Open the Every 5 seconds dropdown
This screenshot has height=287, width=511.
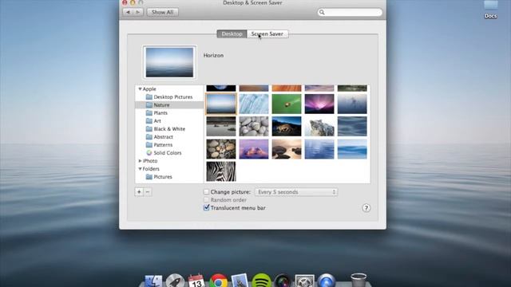tap(296, 192)
